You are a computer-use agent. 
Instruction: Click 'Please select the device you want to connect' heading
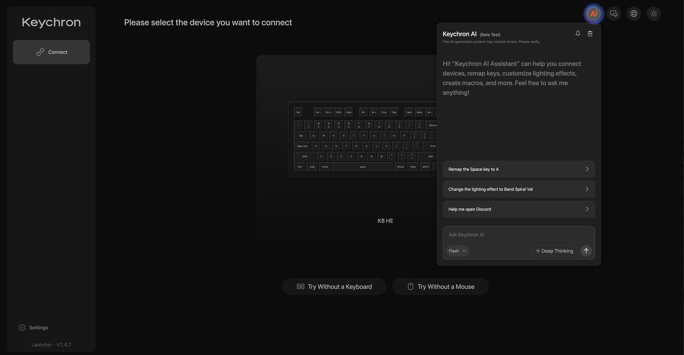pos(208,22)
